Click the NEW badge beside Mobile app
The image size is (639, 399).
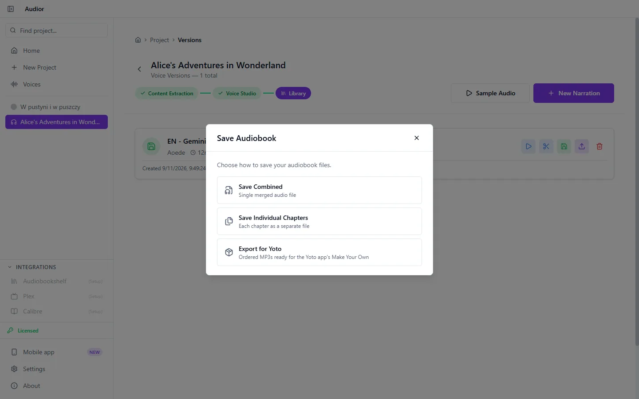click(95, 352)
